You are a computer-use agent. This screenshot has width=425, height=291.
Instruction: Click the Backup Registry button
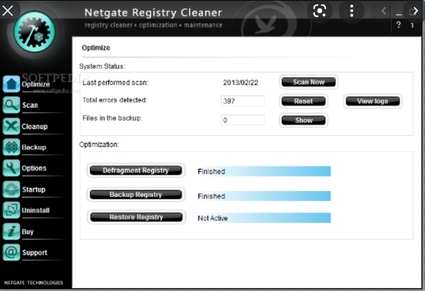pyautogui.click(x=136, y=195)
